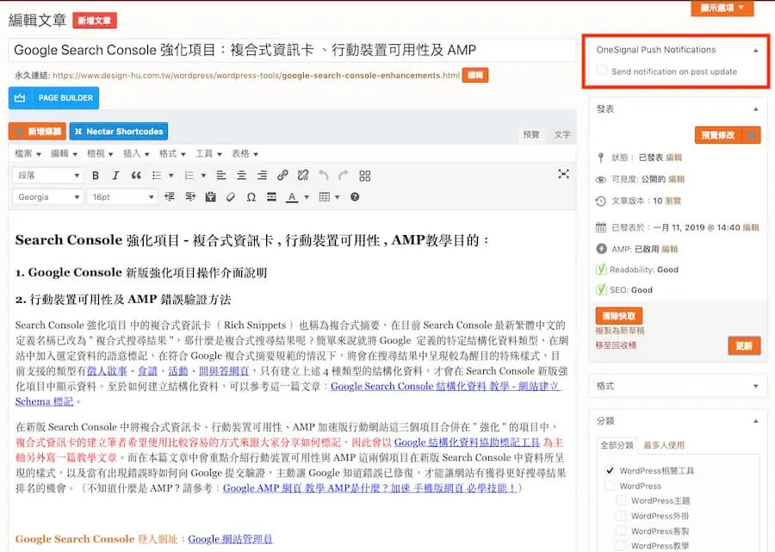The height and width of the screenshot is (552, 775).
Task: Uncheck the WordPress相關工具 category
Action: point(610,470)
